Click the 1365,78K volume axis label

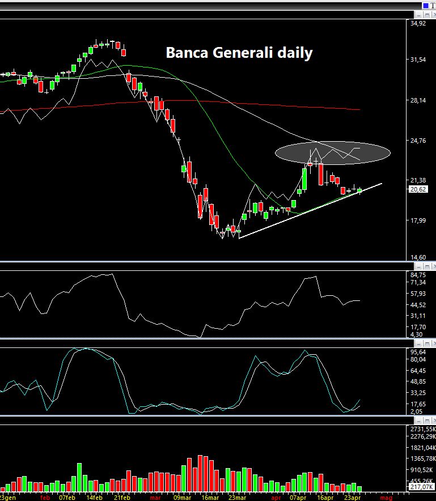click(x=423, y=458)
